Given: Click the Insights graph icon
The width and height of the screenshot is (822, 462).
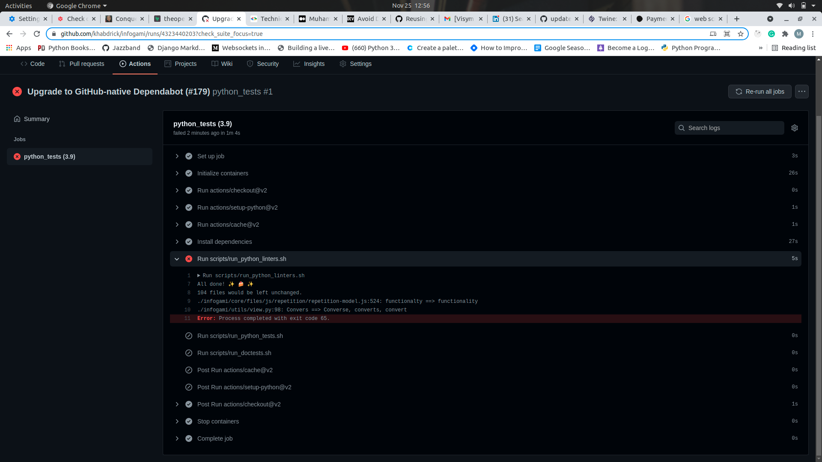Looking at the screenshot, I should [297, 64].
